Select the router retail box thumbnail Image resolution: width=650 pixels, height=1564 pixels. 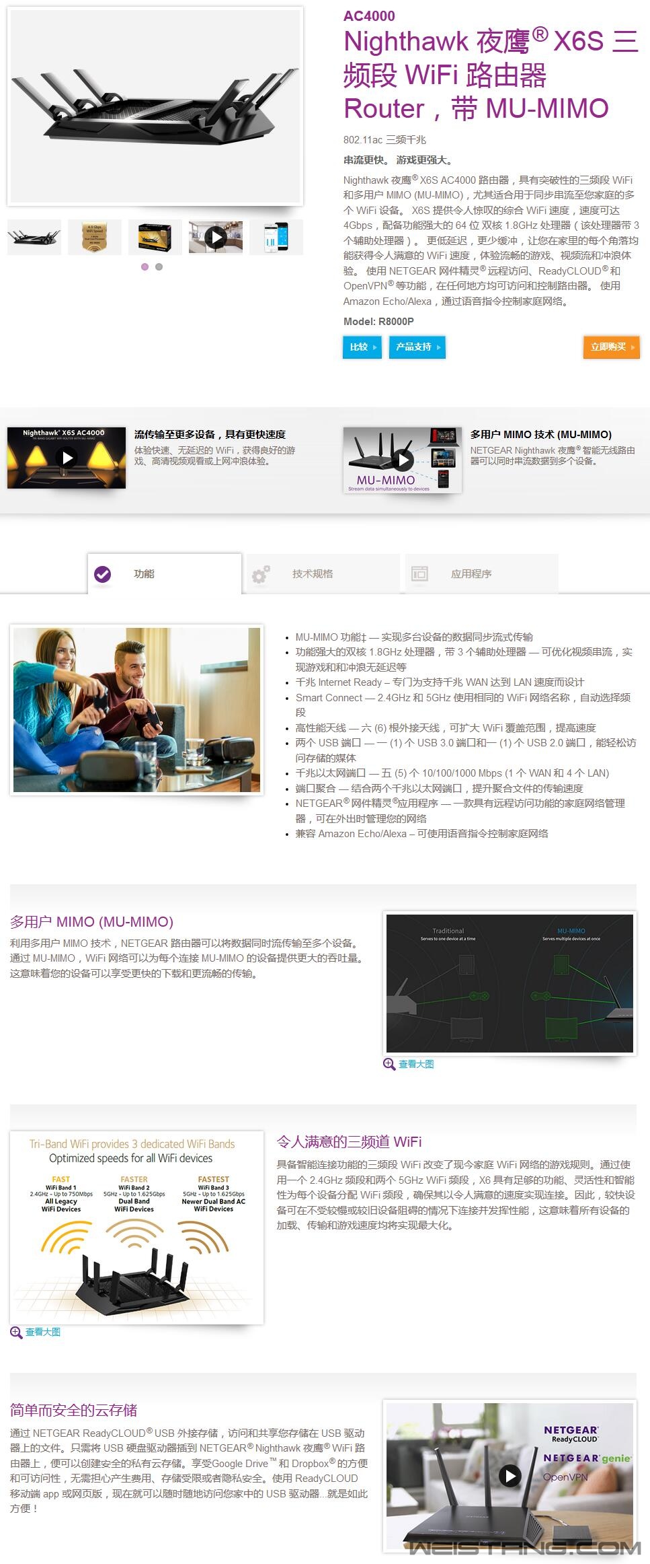click(155, 237)
